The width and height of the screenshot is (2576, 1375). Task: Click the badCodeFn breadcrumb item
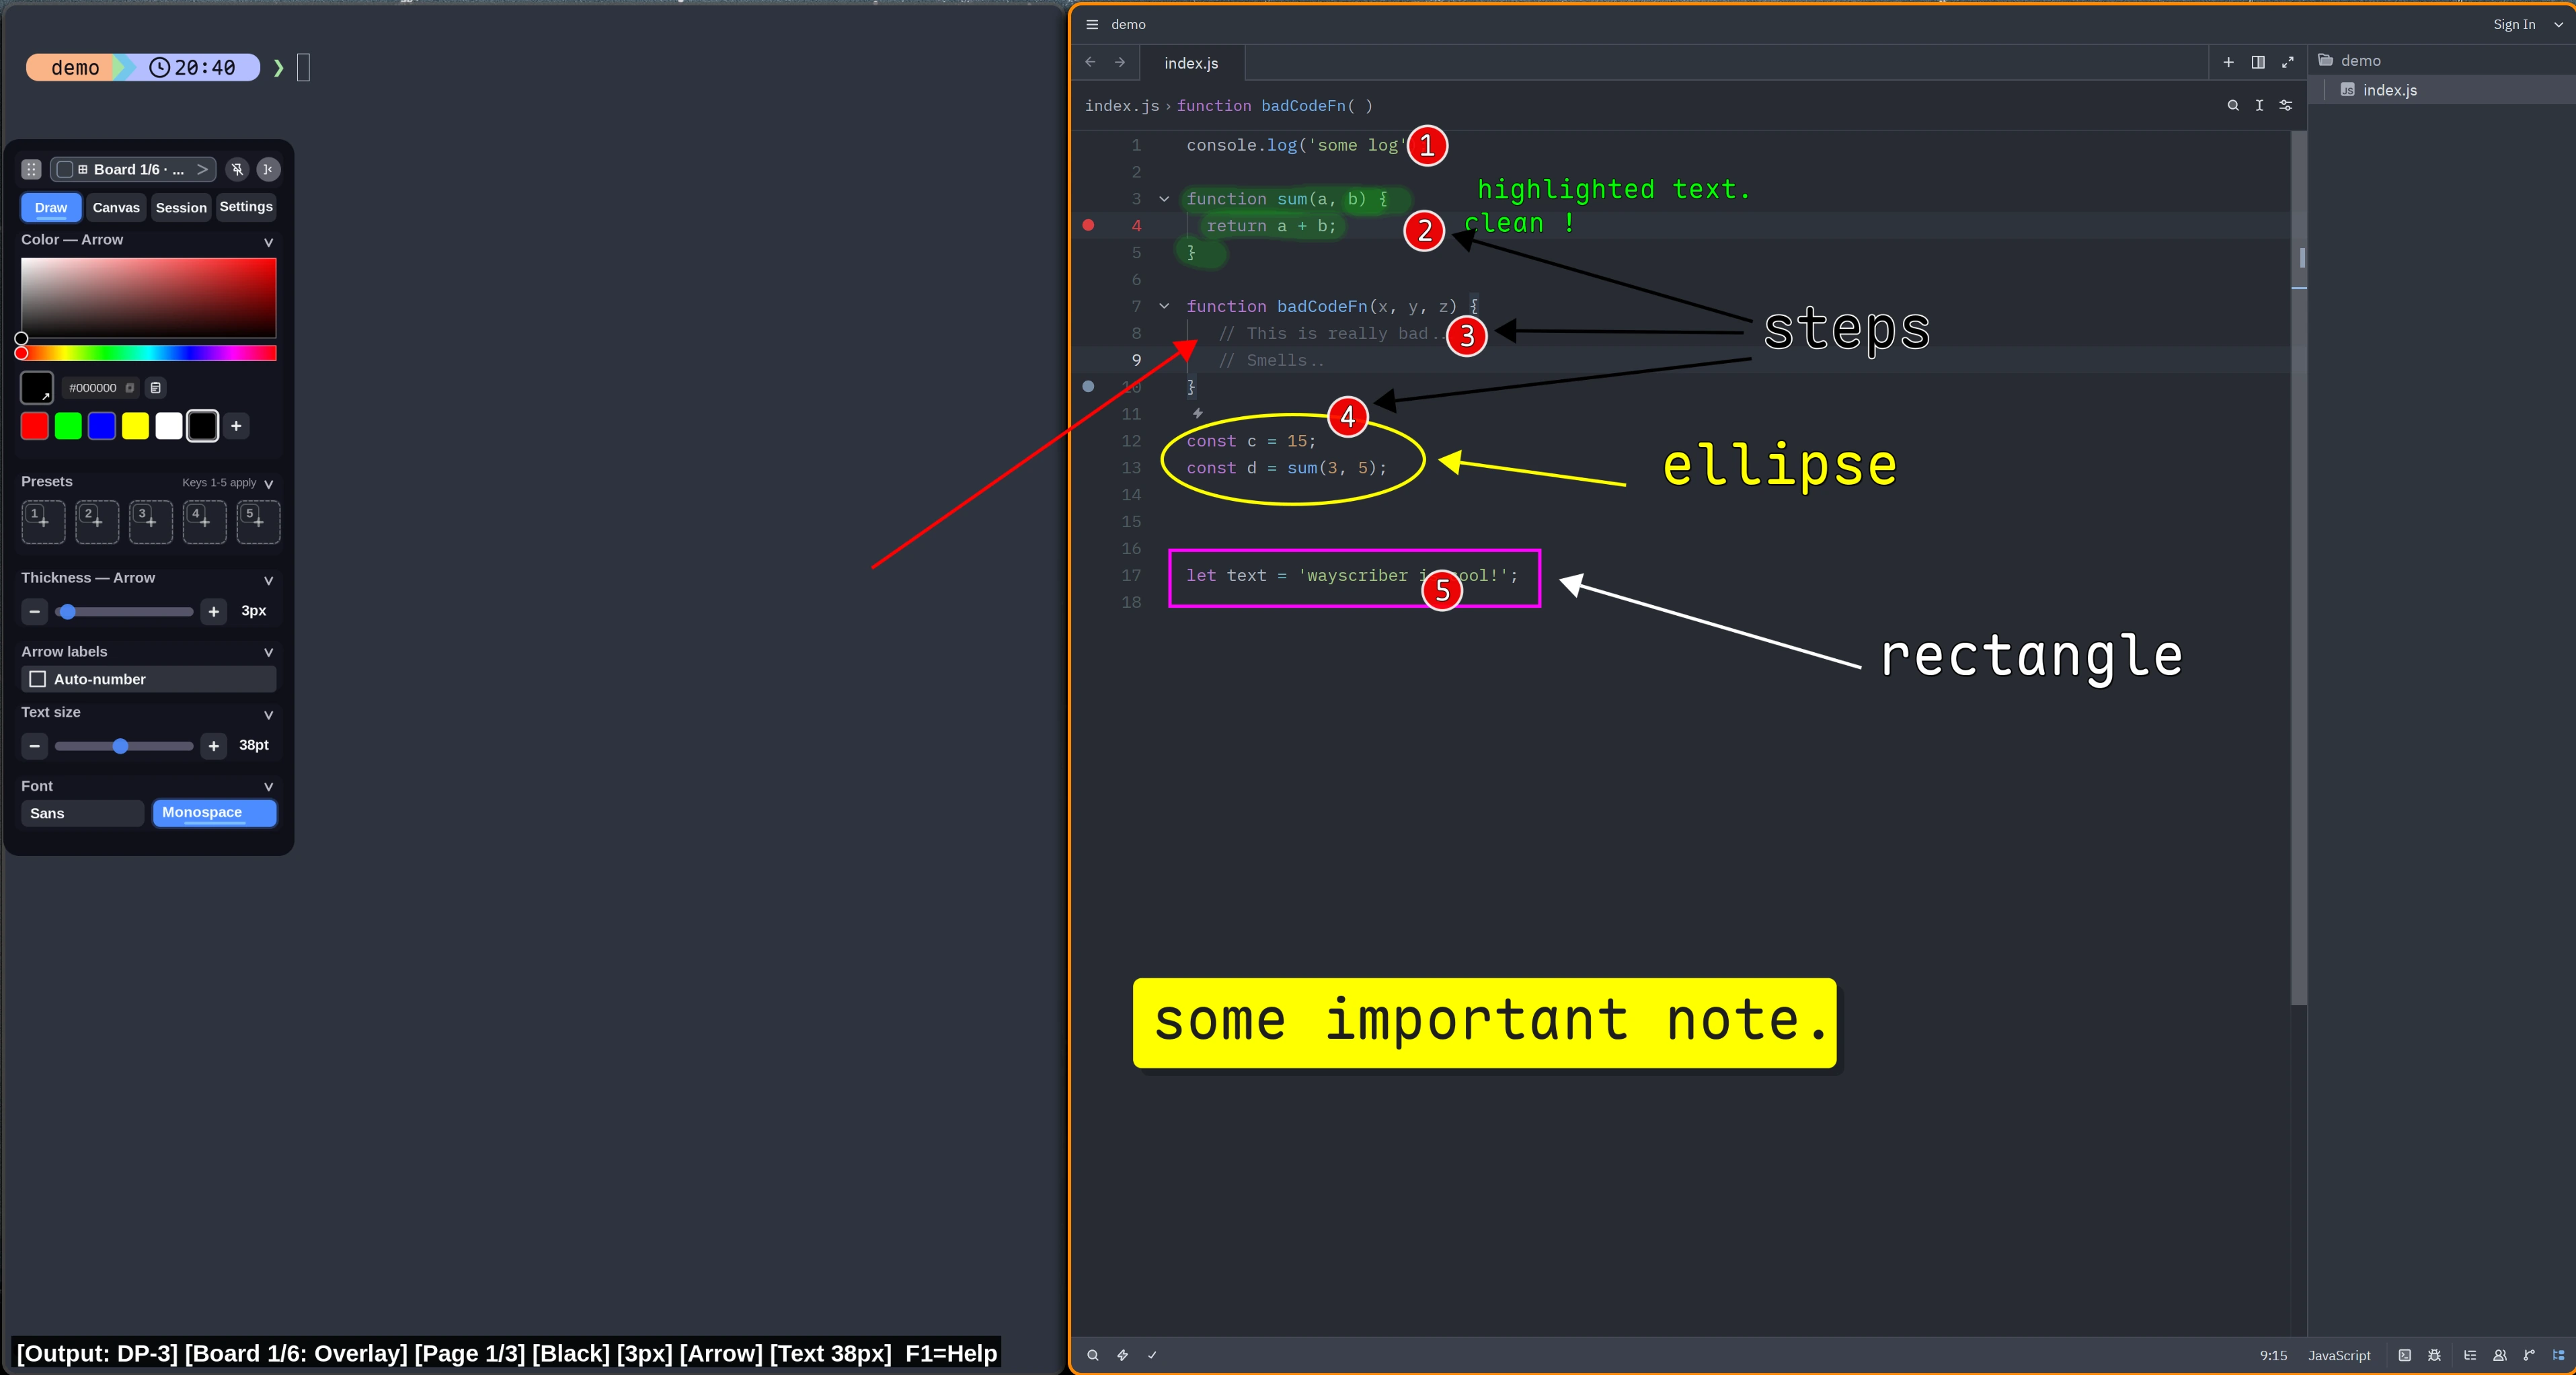(1275, 105)
